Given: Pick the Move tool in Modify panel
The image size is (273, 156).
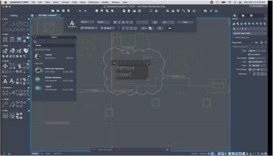Looking at the screenshot, I should point(5,66).
